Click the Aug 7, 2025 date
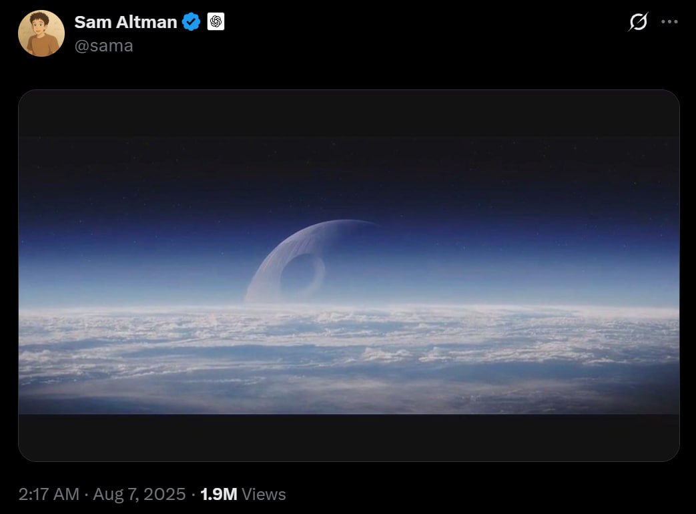This screenshot has width=696, height=514. click(x=139, y=494)
